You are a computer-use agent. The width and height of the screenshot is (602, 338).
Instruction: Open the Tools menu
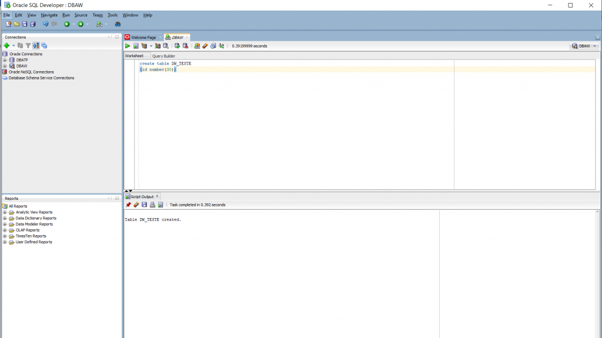(x=112, y=15)
